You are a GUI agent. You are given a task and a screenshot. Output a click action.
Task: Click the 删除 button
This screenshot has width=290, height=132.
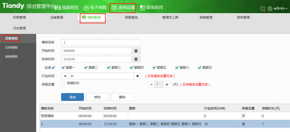pyautogui.click(x=122, y=97)
